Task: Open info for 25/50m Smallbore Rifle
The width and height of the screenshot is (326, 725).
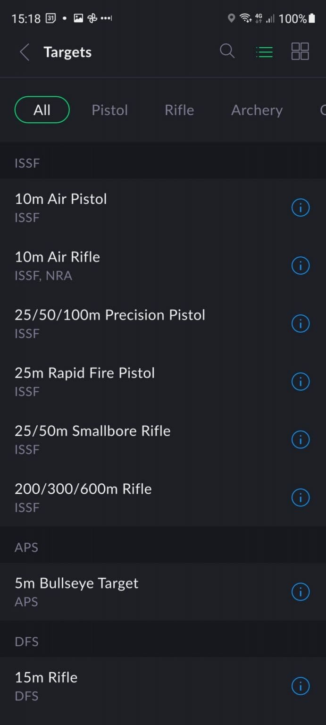Action: click(x=301, y=439)
